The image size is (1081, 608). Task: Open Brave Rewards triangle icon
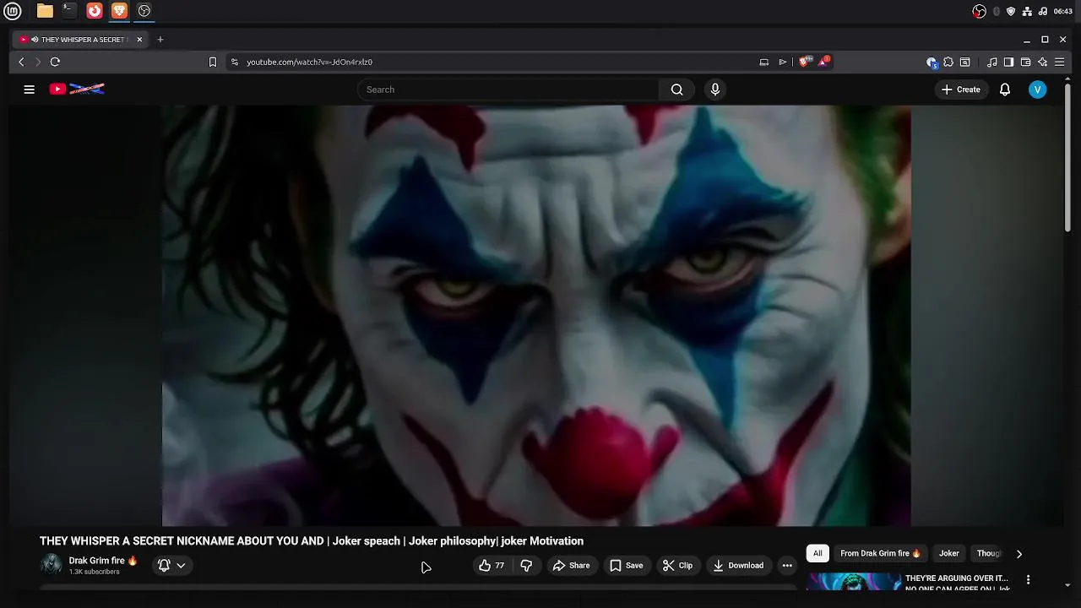pyautogui.click(x=823, y=62)
